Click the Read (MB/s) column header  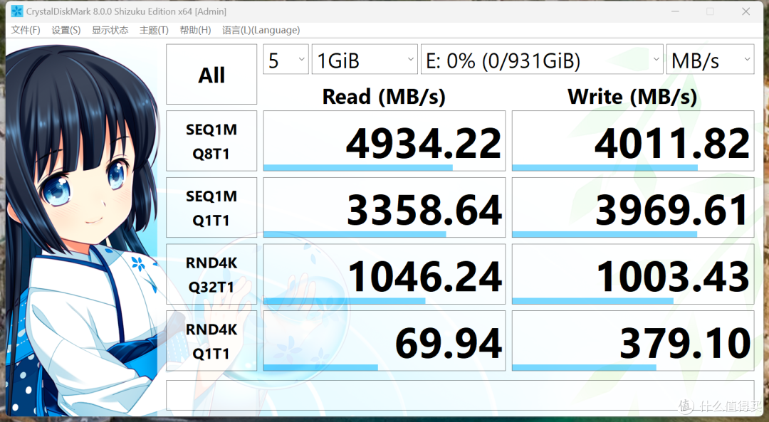(384, 97)
